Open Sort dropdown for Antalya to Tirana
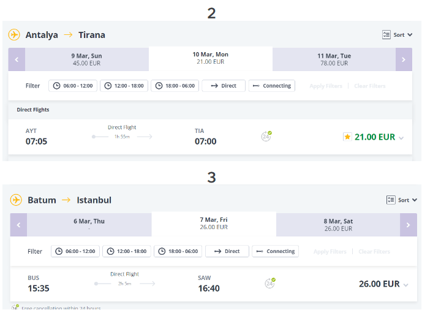The image size is (422, 310). pyautogui.click(x=398, y=35)
